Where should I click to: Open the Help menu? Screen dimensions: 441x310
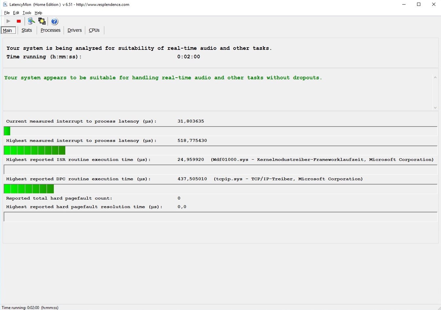38,13
